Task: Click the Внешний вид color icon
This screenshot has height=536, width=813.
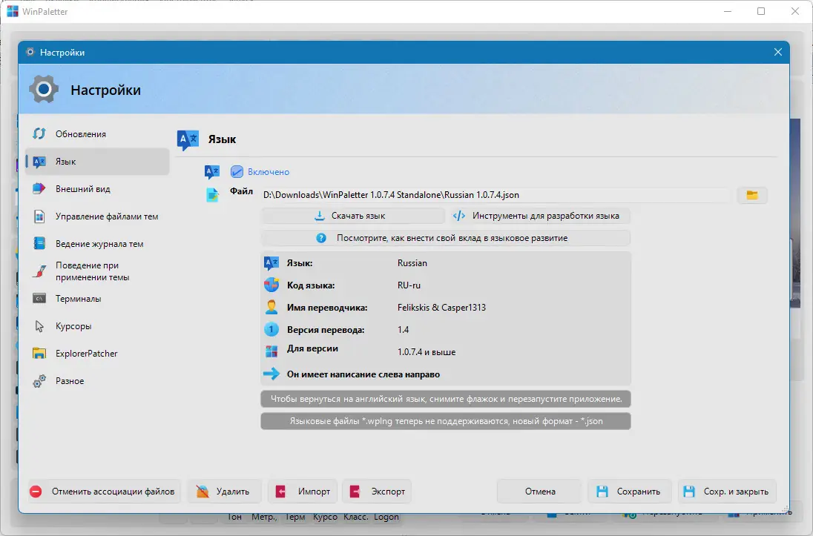Action: 39,189
